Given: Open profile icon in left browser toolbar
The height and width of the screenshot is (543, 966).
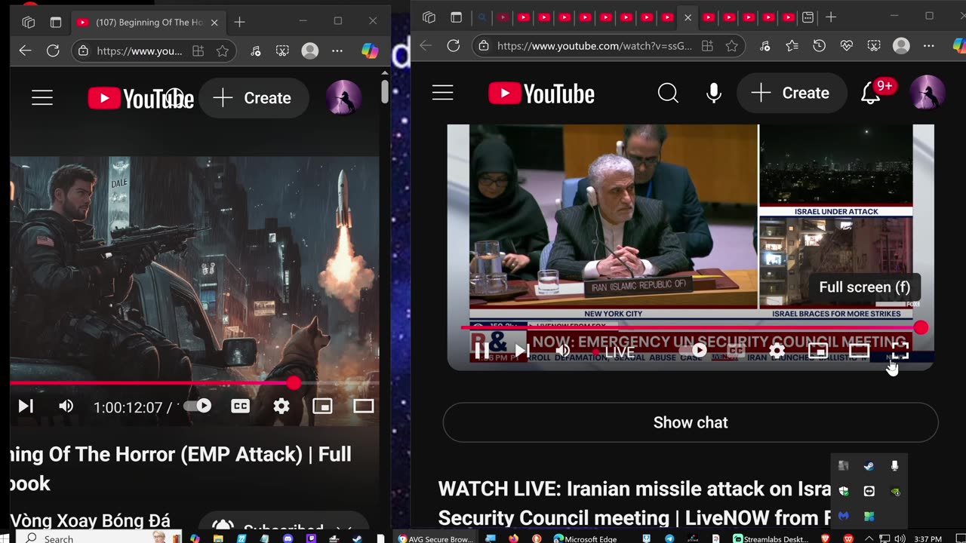Looking at the screenshot, I should click(x=310, y=51).
